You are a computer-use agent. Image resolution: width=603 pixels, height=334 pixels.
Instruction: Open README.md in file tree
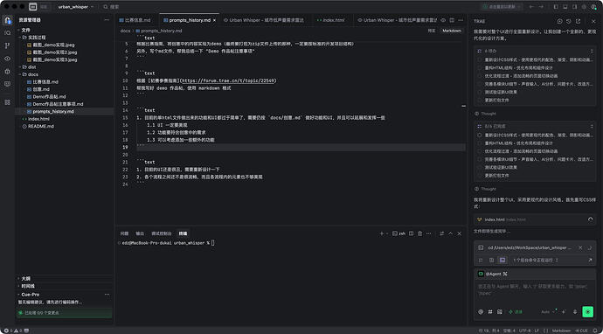tap(41, 126)
